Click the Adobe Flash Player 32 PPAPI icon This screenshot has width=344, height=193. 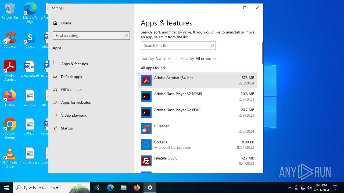(x=146, y=113)
